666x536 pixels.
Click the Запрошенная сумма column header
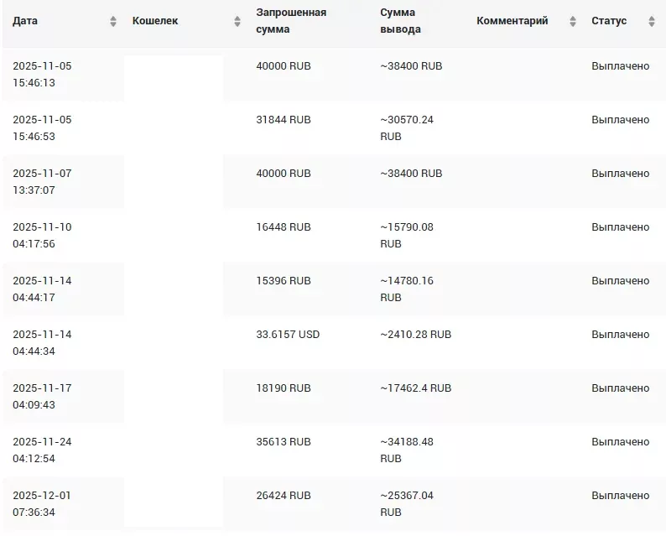click(x=291, y=21)
